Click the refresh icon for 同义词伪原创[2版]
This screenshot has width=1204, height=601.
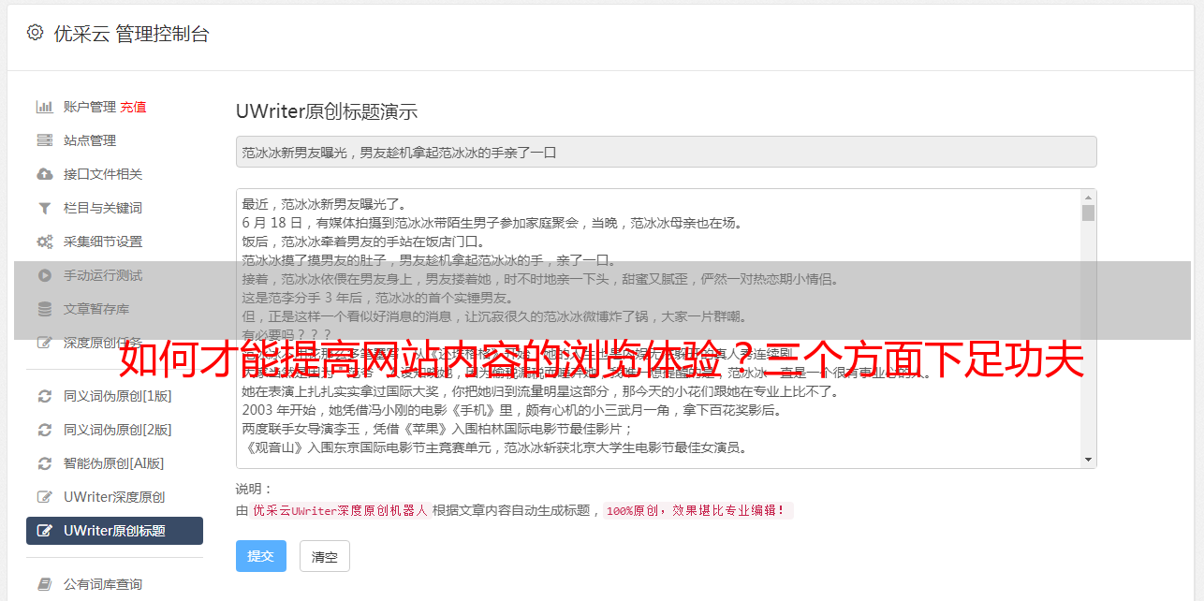(x=44, y=430)
